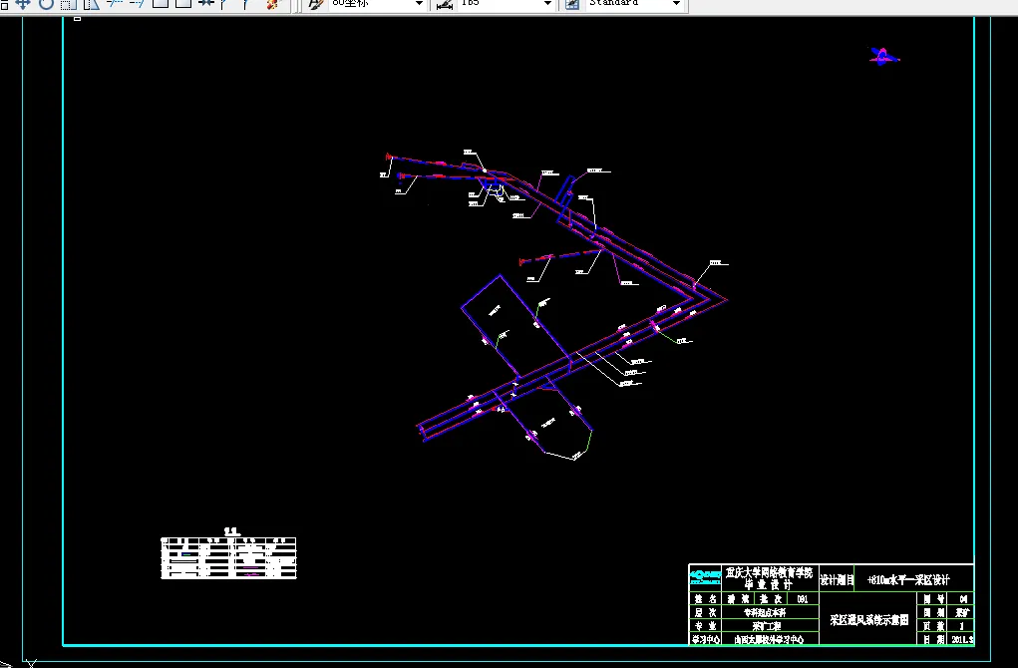Image resolution: width=1018 pixels, height=668 pixels.
Task: Select the 专科起点本科 text
Action: pos(765,612)
